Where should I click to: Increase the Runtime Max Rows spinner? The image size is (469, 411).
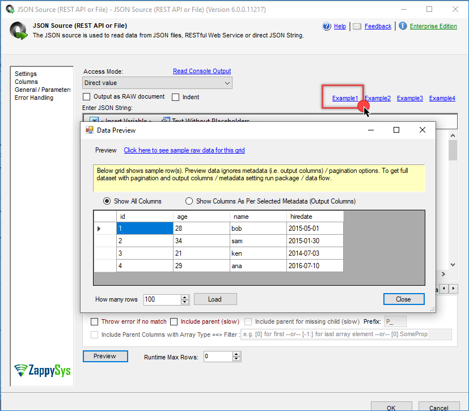tap(236, 354)
